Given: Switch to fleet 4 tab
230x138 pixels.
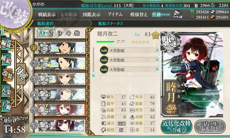Looking at the screenshot, I should (x=68, y=33).
